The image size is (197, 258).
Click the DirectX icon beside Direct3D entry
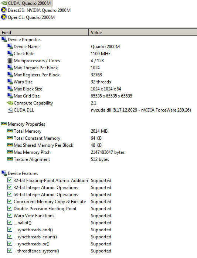click(x=4, y=10)
